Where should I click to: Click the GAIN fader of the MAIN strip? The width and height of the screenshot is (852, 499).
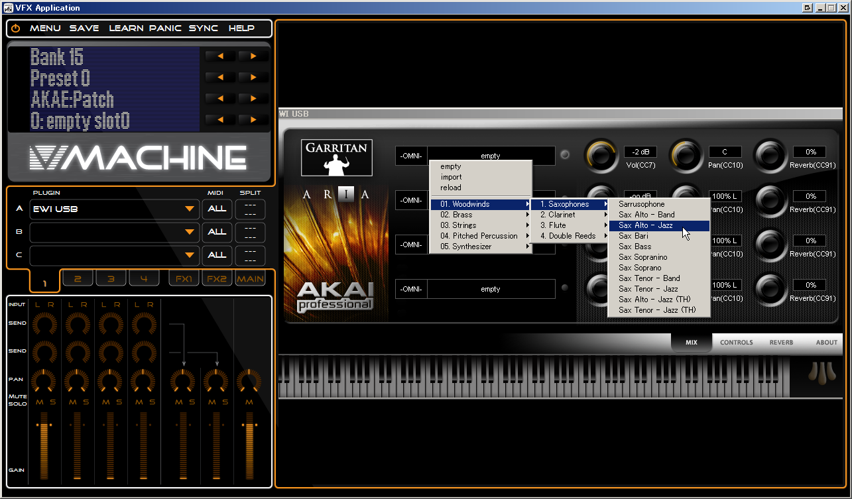click(249, 445)
